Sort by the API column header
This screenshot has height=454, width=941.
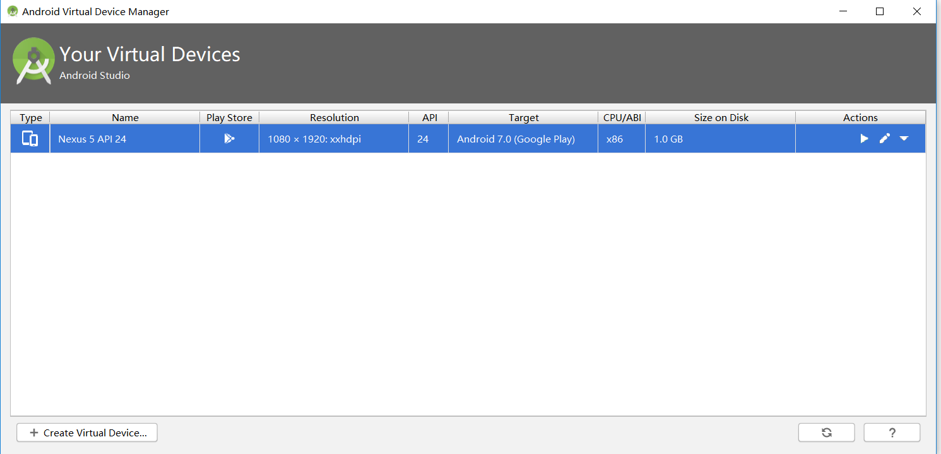429,117
